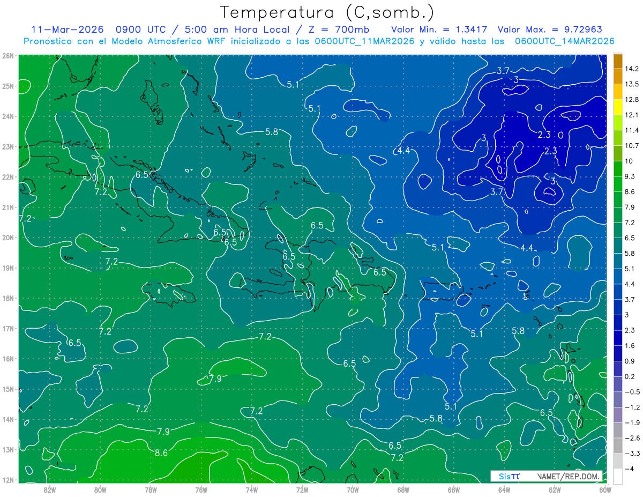Click the 12N latitude axis label
This screenshot has height=497, width=643.
[8, 480]
